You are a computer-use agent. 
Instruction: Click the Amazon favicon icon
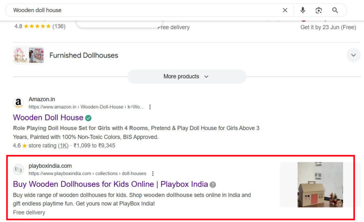point(18,103)
